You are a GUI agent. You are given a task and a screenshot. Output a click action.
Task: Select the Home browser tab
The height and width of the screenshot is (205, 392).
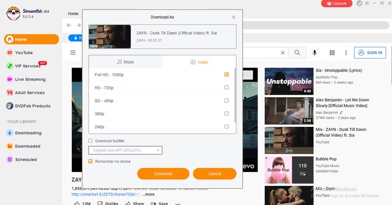pos(73,13)
